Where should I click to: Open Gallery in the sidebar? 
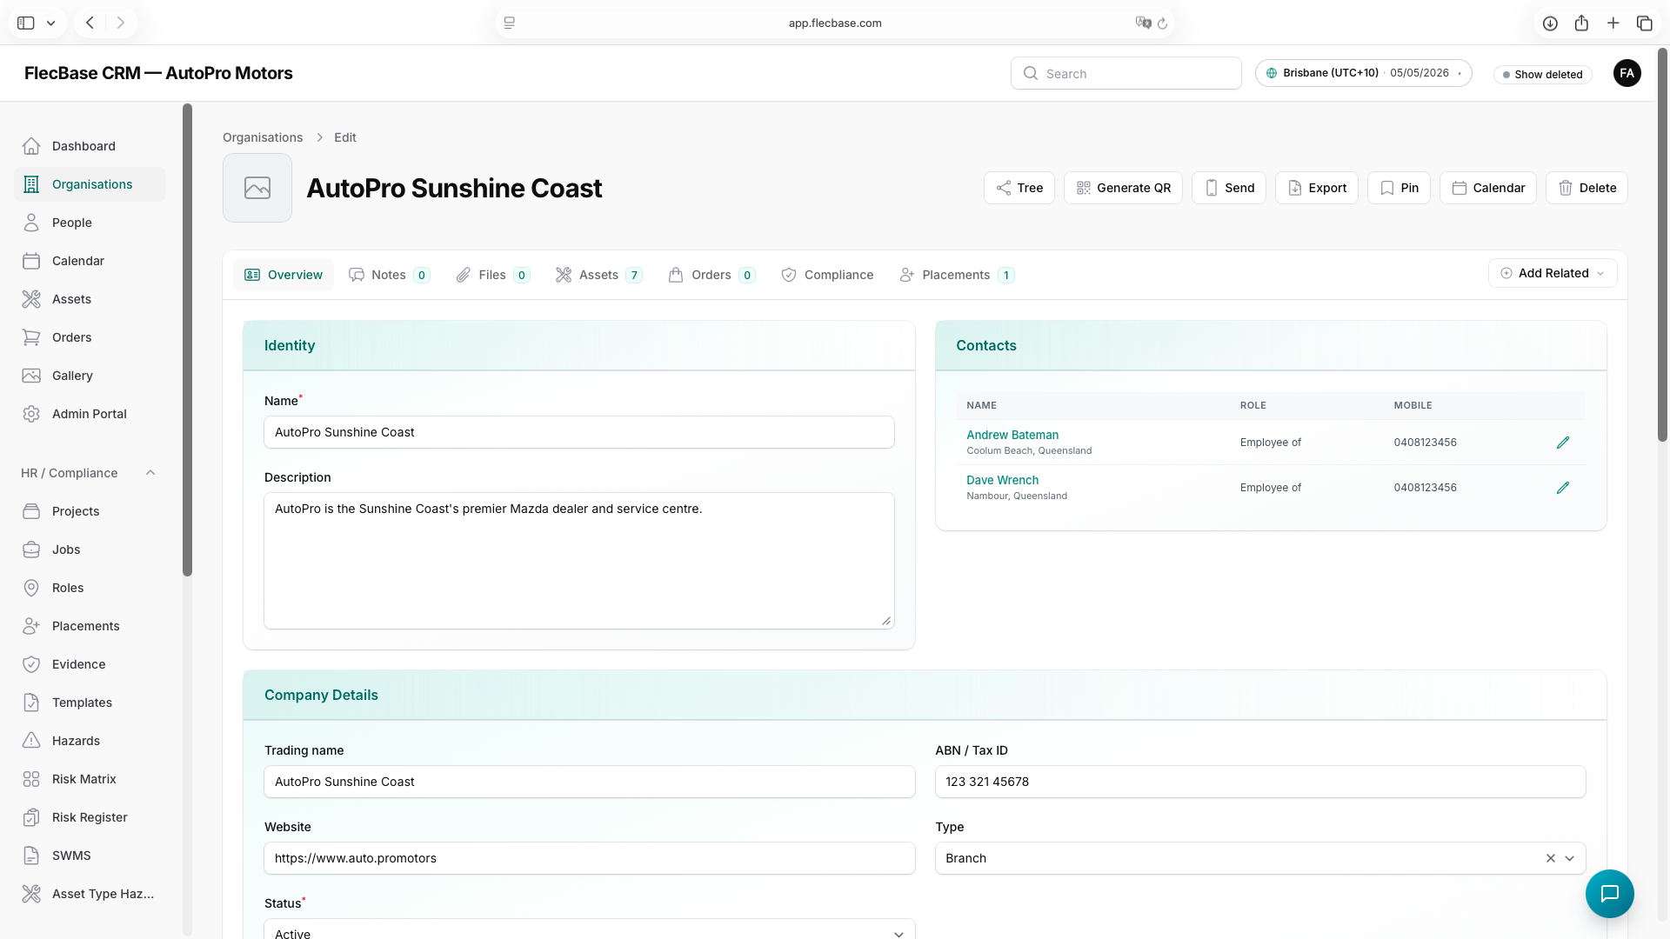tap(90, 376)
